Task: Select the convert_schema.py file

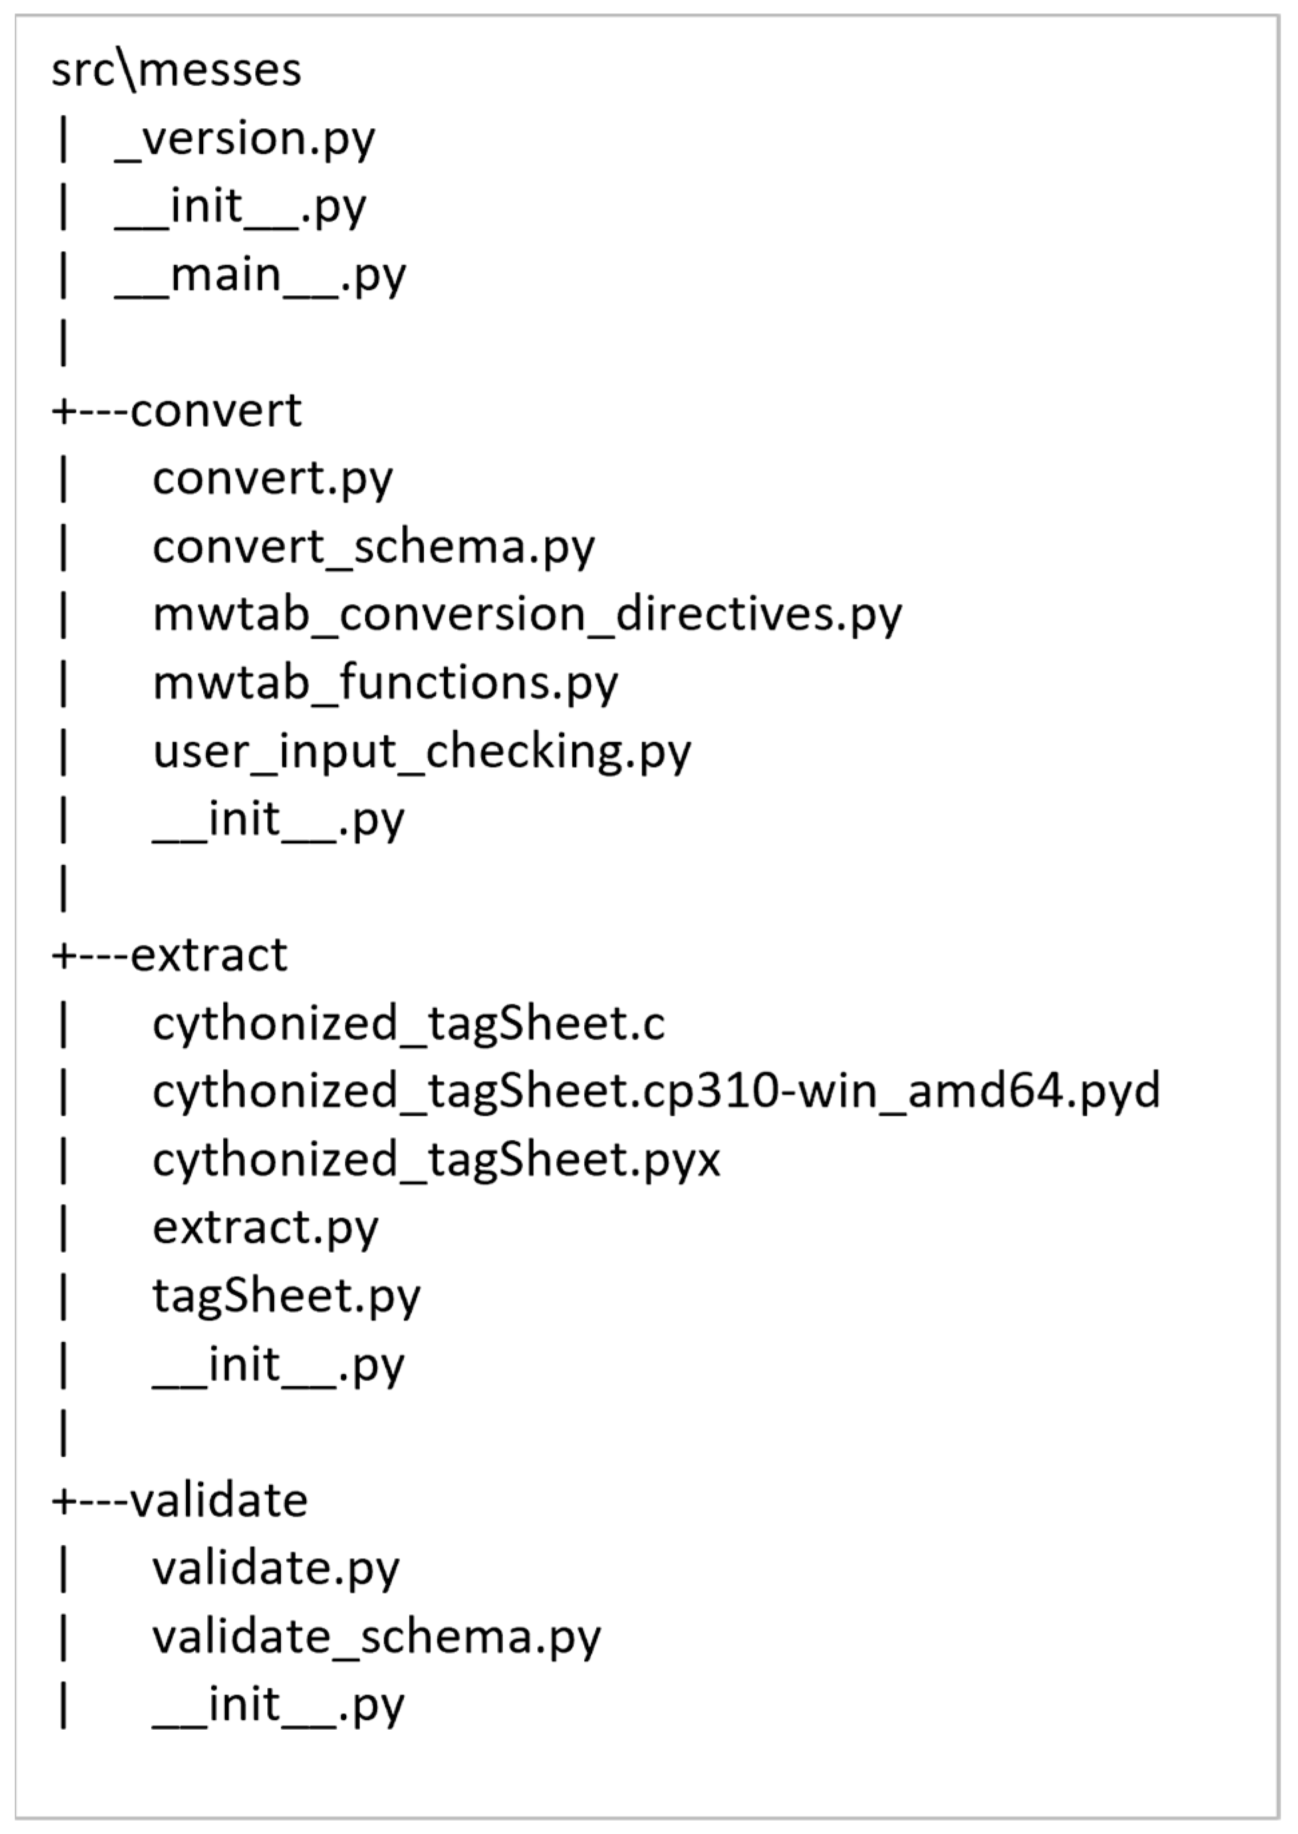Action: coord(373,548)
